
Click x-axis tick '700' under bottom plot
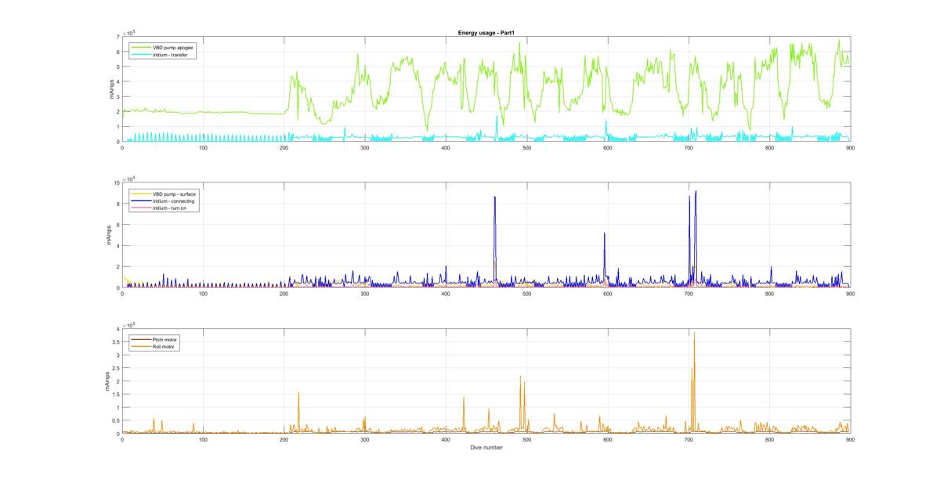689,440
